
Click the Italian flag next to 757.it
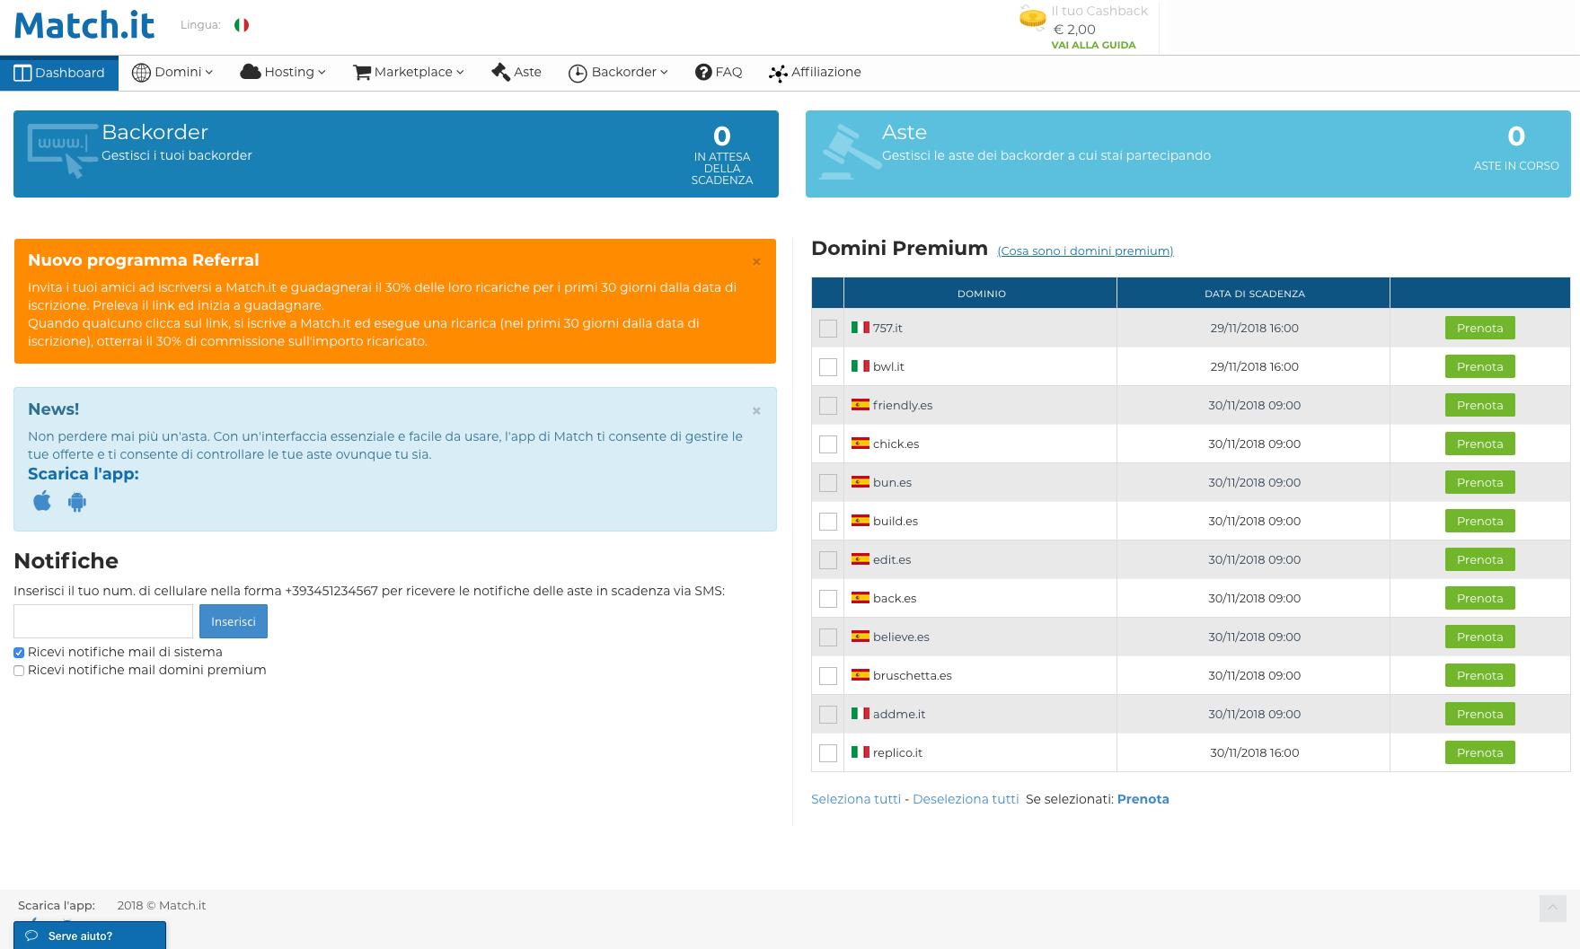click(x=861, y=328)
